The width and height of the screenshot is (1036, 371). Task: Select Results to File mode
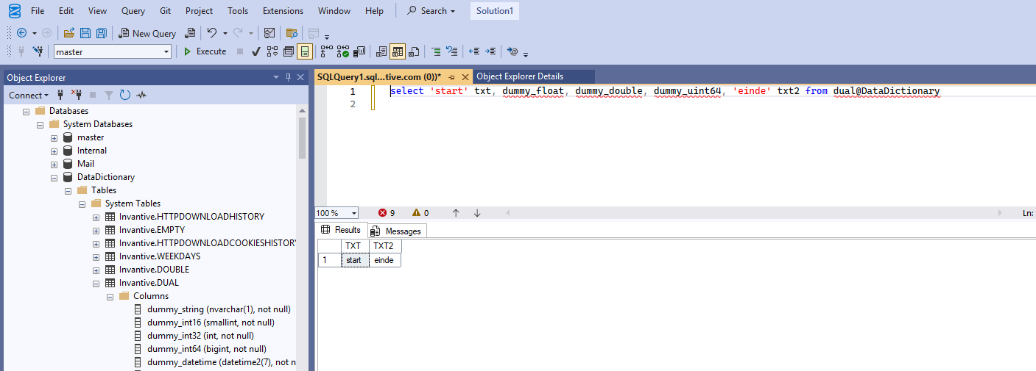(x=414, y=51)
